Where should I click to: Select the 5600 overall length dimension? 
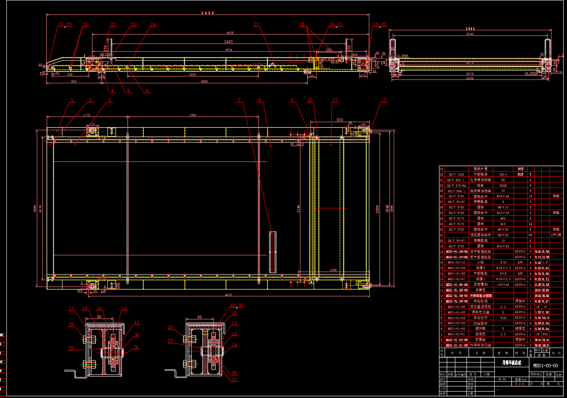[x=208, y=13]
